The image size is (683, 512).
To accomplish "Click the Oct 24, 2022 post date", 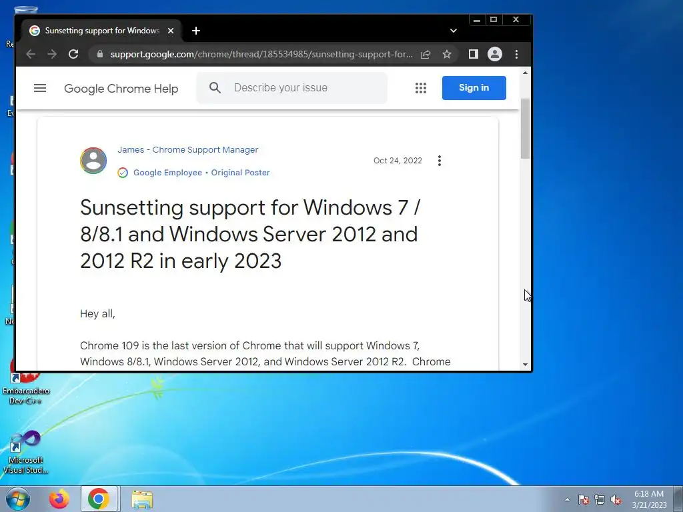I will (398, 161).
